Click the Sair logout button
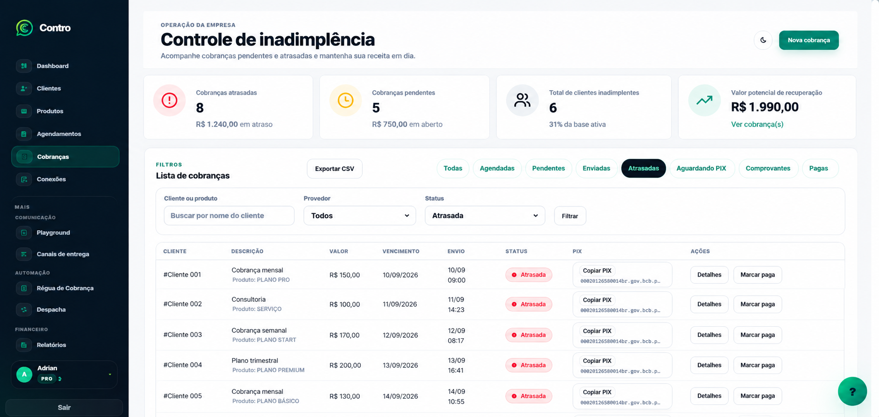Viewport: 879px width, 417px height. pyautogui.click(x=64, y=407)
